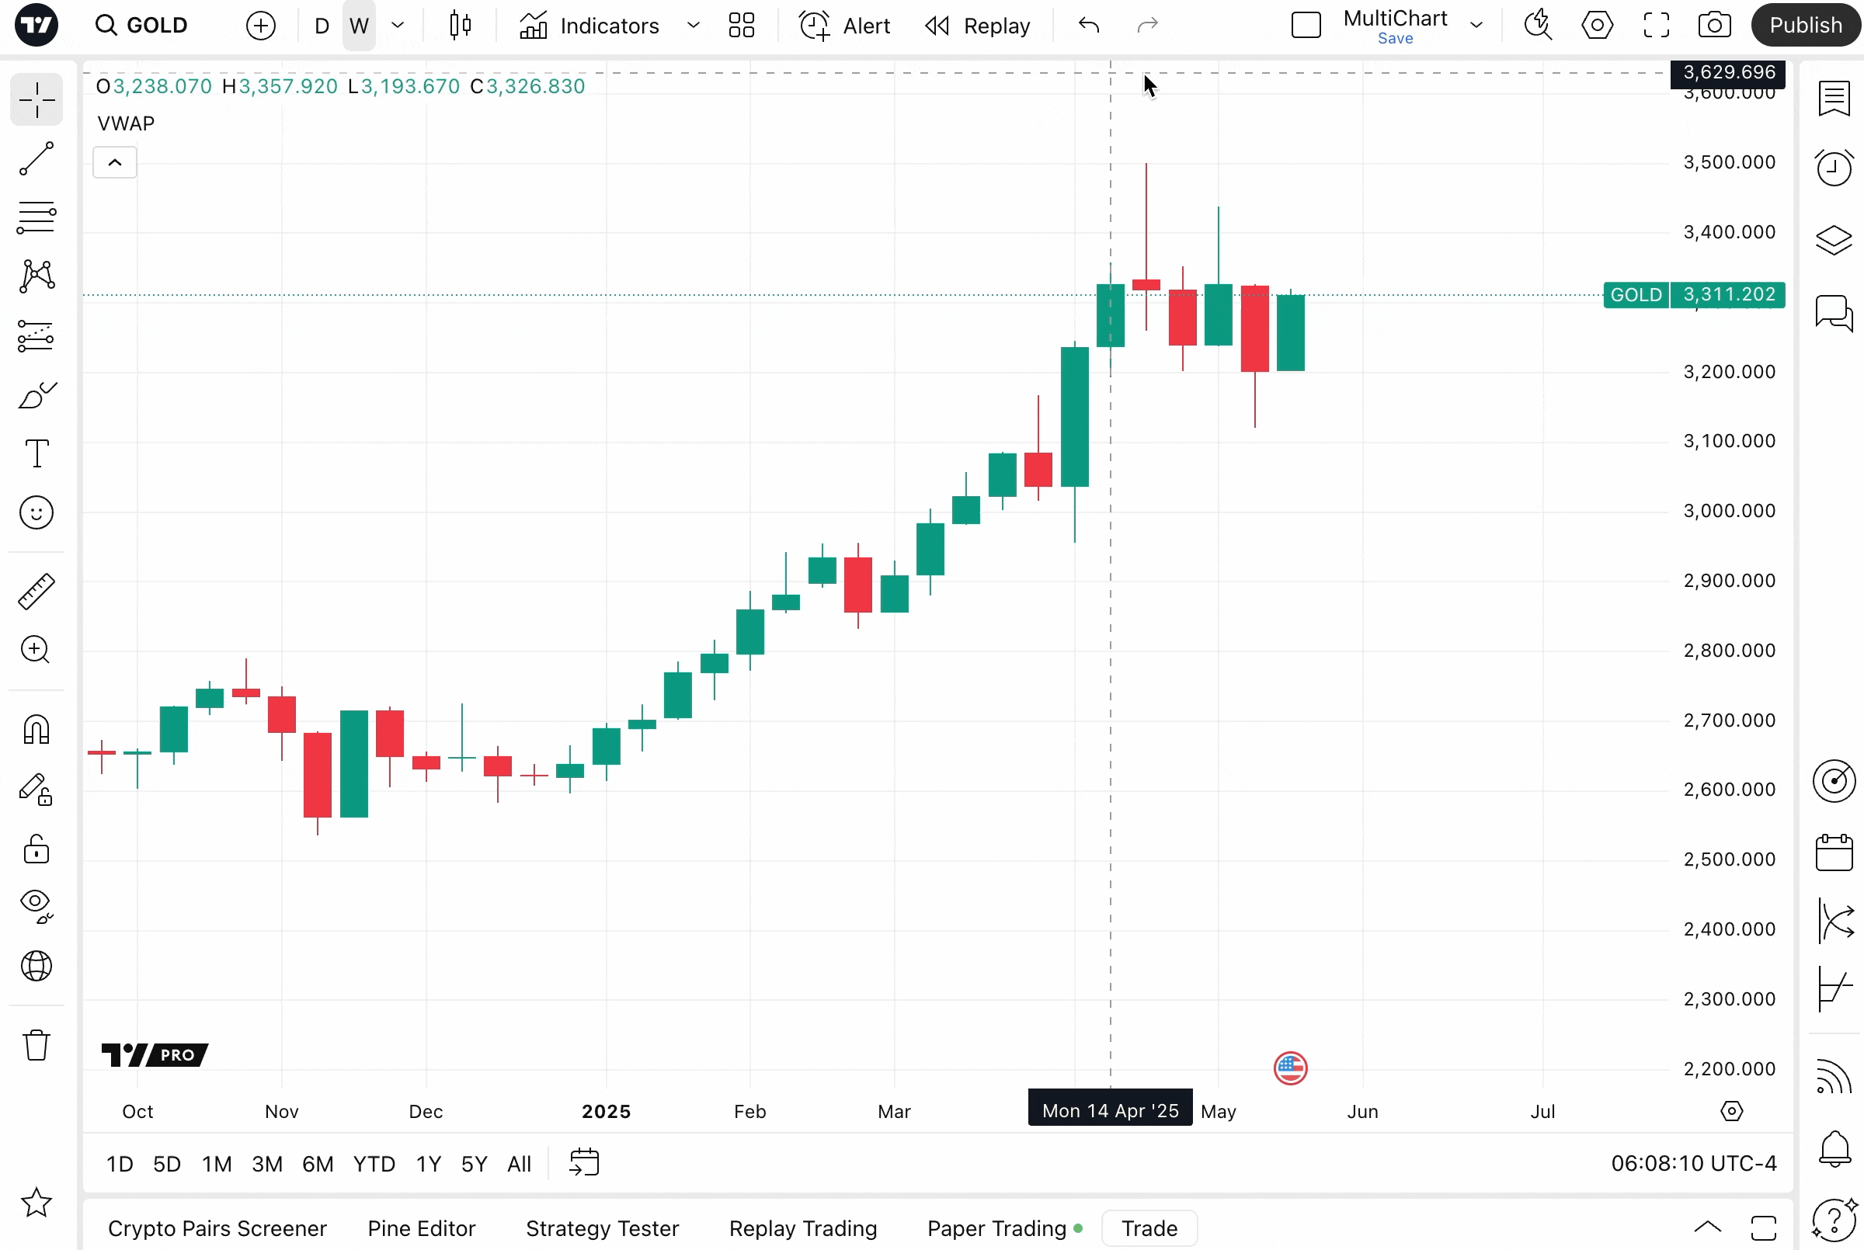Collapse the indicator legend chevron
This screenshot has height=1250, width=1864.
[x=115, y=162]
